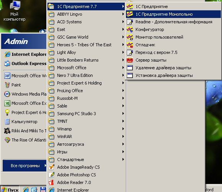Viewport: 222px width, 192px height.
Task: Click the Adobe Reader 7.0 icon
Action: point(51,182)
